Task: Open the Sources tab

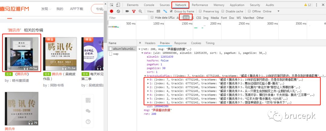Action: 165,5
